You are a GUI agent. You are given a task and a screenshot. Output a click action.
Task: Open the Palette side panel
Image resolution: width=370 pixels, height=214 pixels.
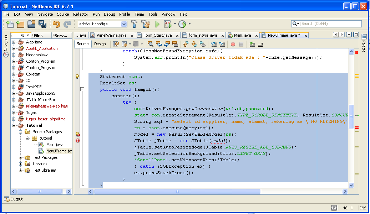364,44
